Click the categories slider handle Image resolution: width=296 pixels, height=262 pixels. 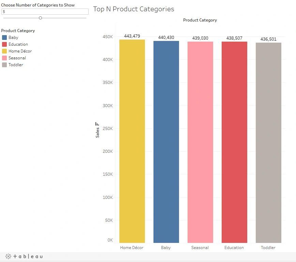[40, 18]
